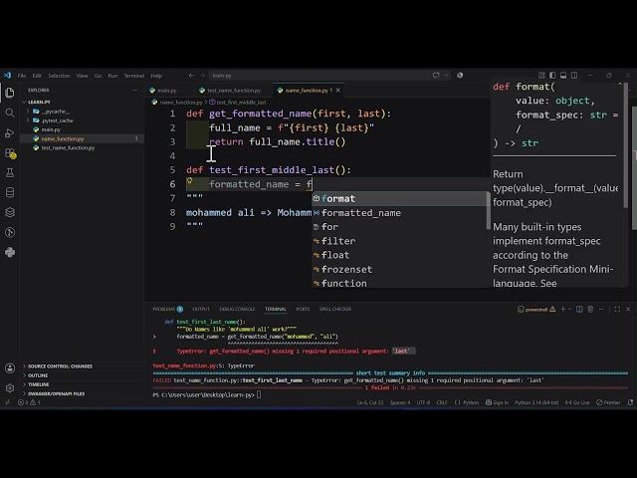Expand the Outline section

[36, 375]
